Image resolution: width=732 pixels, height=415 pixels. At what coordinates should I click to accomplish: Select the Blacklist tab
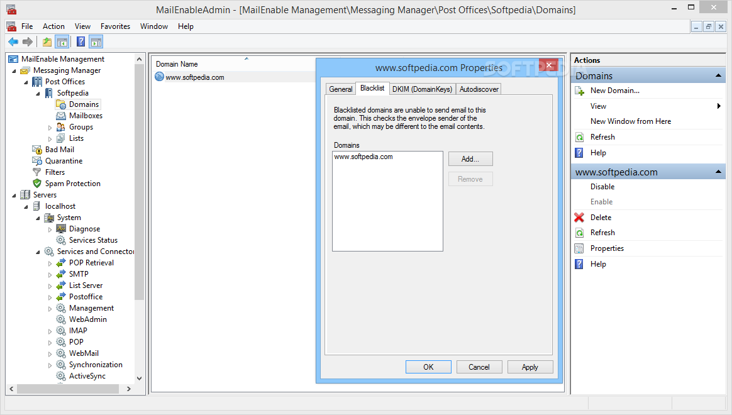(x=372, y=88)
